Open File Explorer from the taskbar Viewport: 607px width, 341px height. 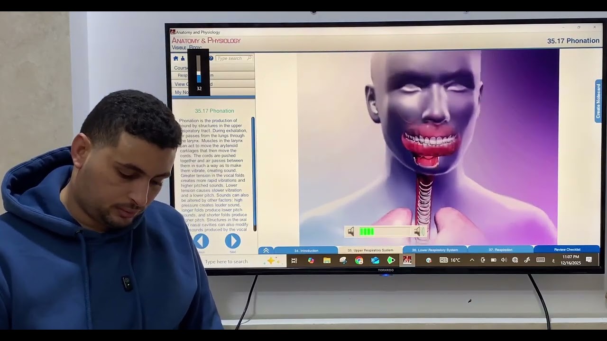[x=327, y=260]
